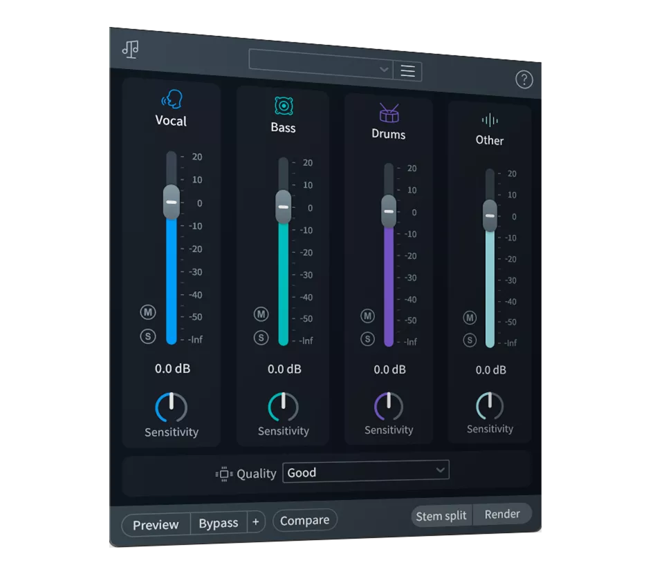The width and height of the screenshot is (664, 567).
Task: Click the Vocal 0.0 dB gain value
Action: (172, 369)
